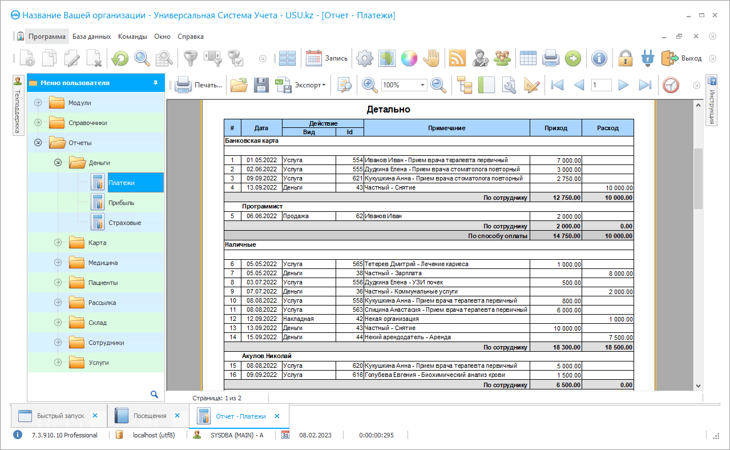Open the color wheel theme picker
This screenshot has width=730, height=450.
(x=409, y=58)
